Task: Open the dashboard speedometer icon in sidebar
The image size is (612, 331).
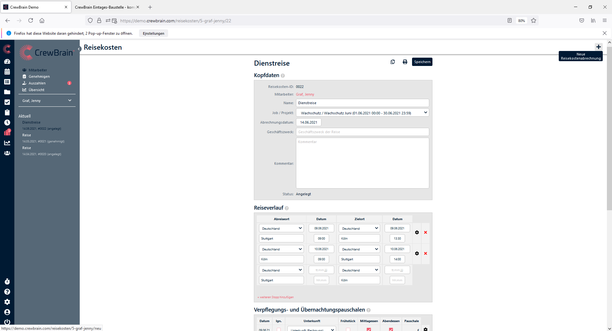Action: (x=7, y=61)
